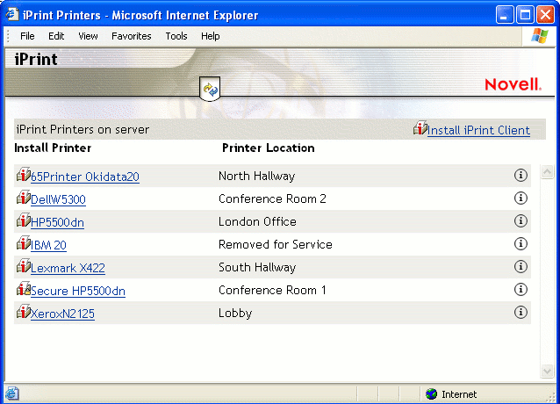The height and width of the screenshot is (404, 560).
Task: Click the info icon for XeroxN2125
Action: pos(521,313)
